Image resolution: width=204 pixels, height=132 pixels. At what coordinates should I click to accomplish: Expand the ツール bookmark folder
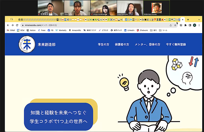click(163, 30)
